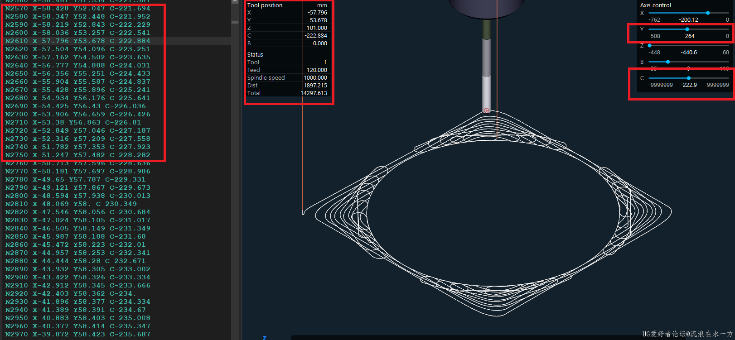The image size is (735, 340).
Task: Click Tool position C value -222.884
Action: point(316,36)
